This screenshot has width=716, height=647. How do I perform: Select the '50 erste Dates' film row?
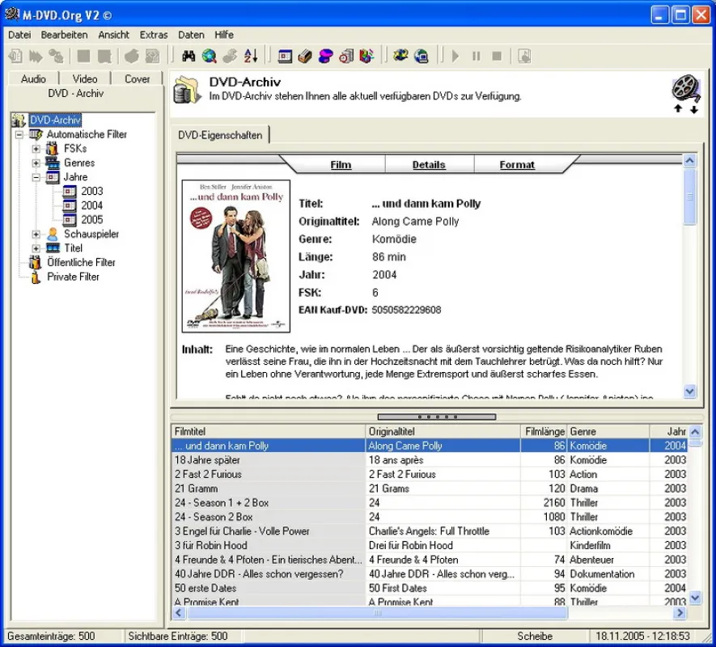[x=430, y=588]
